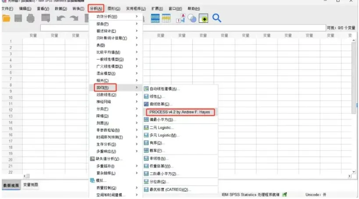Click the yellow-header table toolbar icon
The width and height of the screenshot is (359, 199).
coord(166,18)
